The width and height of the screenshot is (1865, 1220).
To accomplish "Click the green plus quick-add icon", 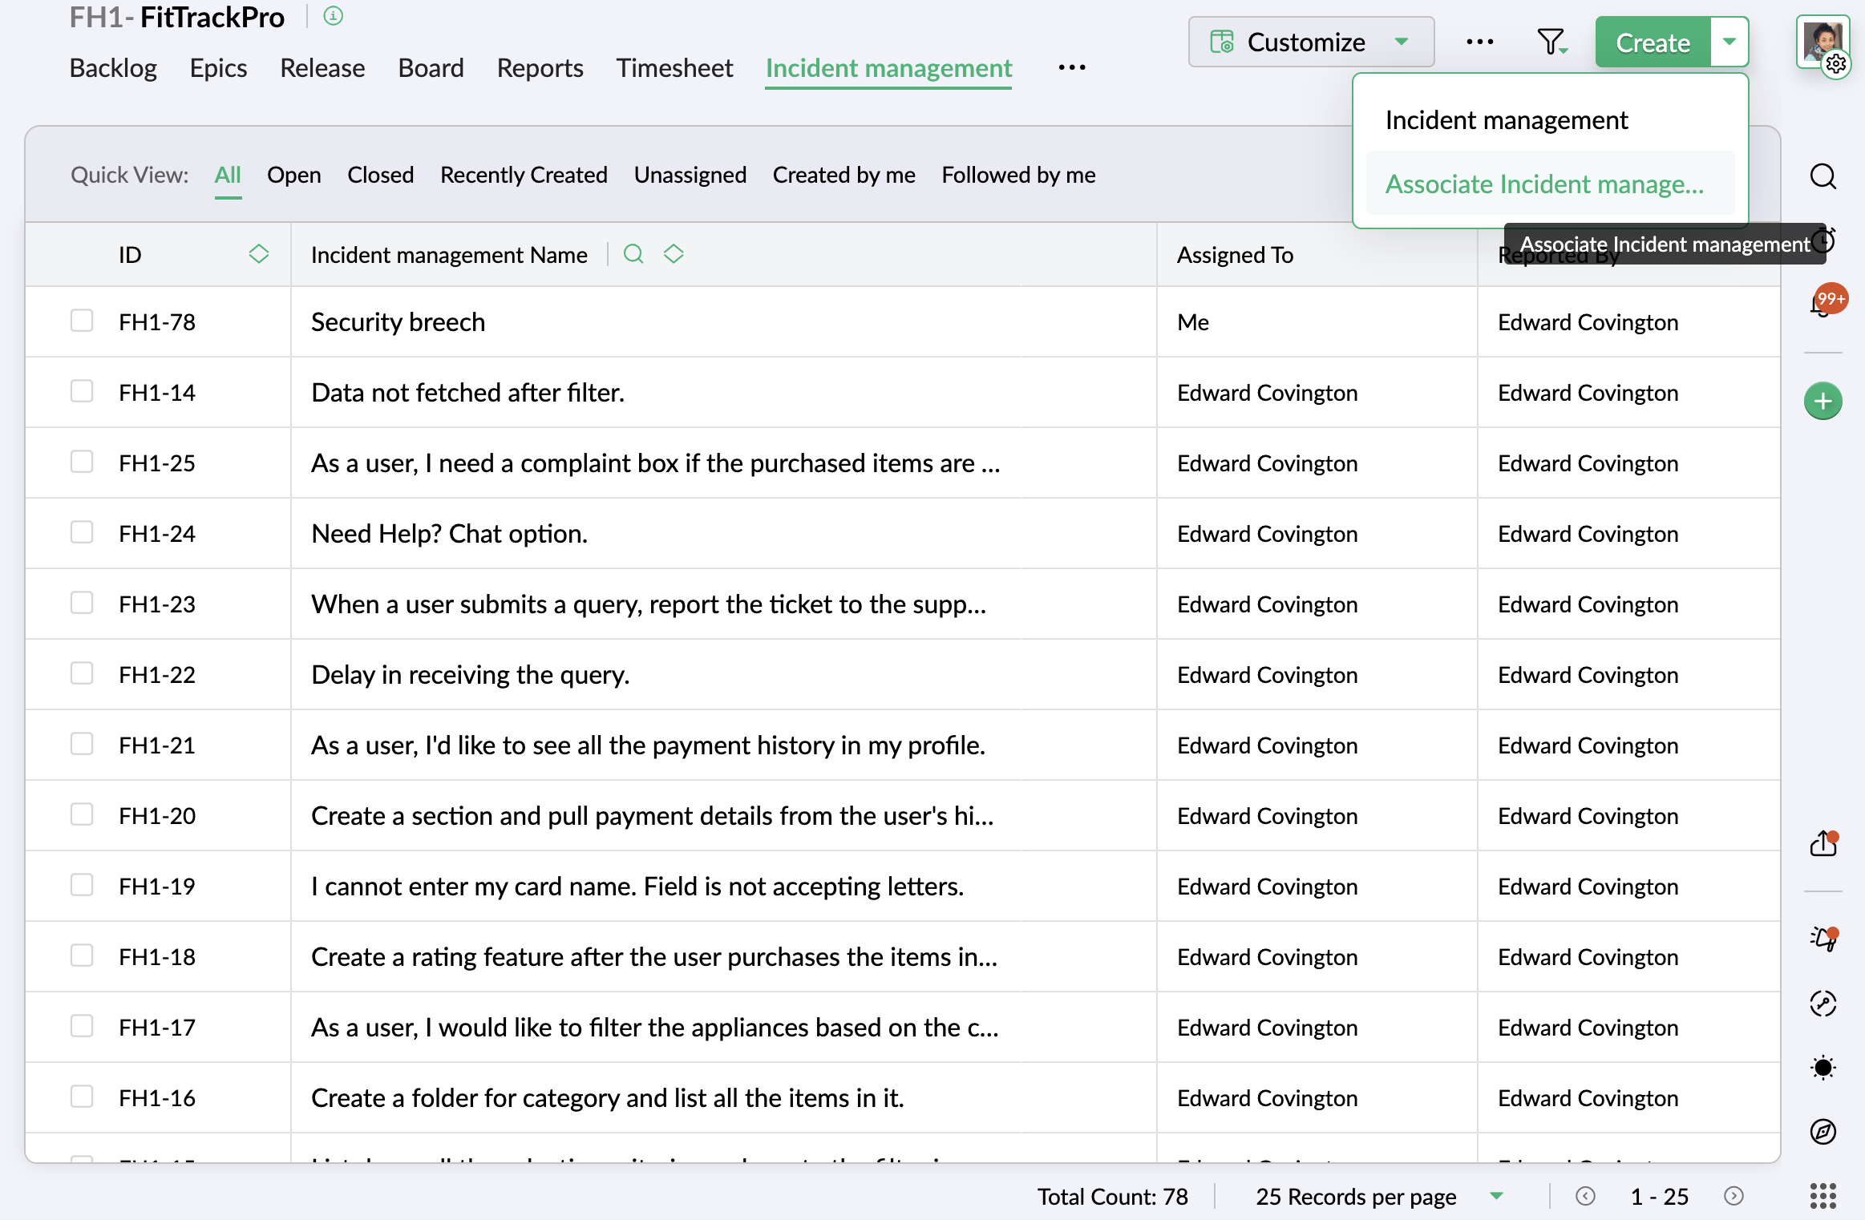I will pos(1823,401).
